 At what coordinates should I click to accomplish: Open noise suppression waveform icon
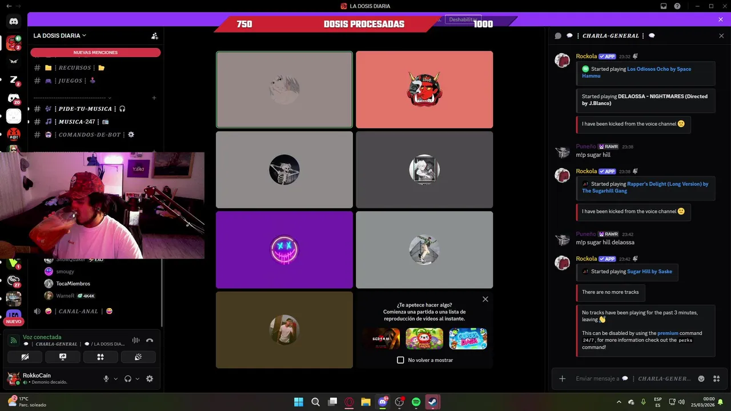136,340
